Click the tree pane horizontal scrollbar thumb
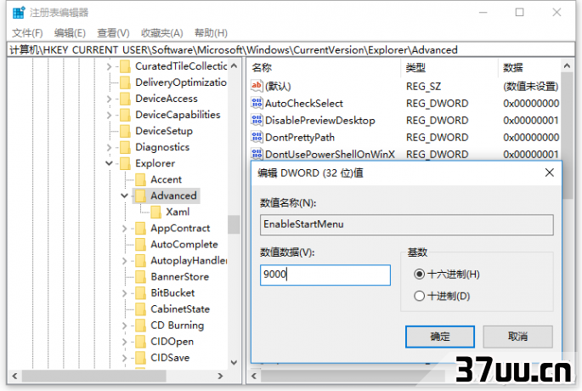582x391 pixels. coord(93,377)
